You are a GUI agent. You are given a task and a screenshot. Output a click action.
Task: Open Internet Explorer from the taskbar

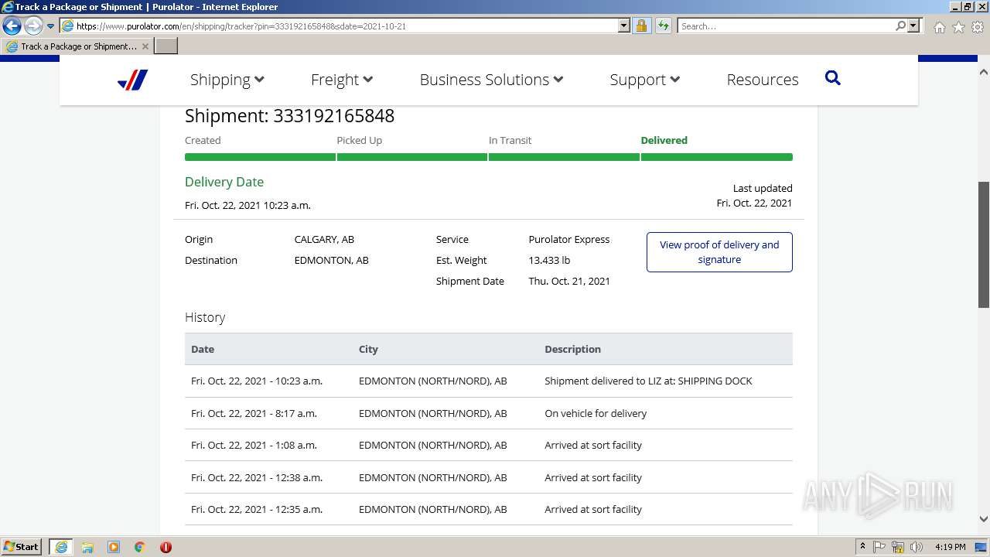(60, 547)
